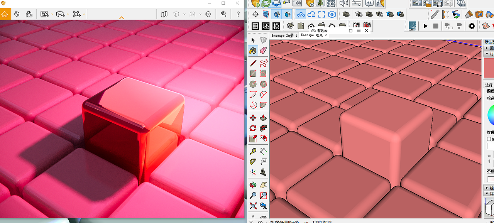Image resolution: width=494 pixels, height=223 pixels.
Task: Open Enscape feedback speech bubble icon
Action: click(369, 3)
